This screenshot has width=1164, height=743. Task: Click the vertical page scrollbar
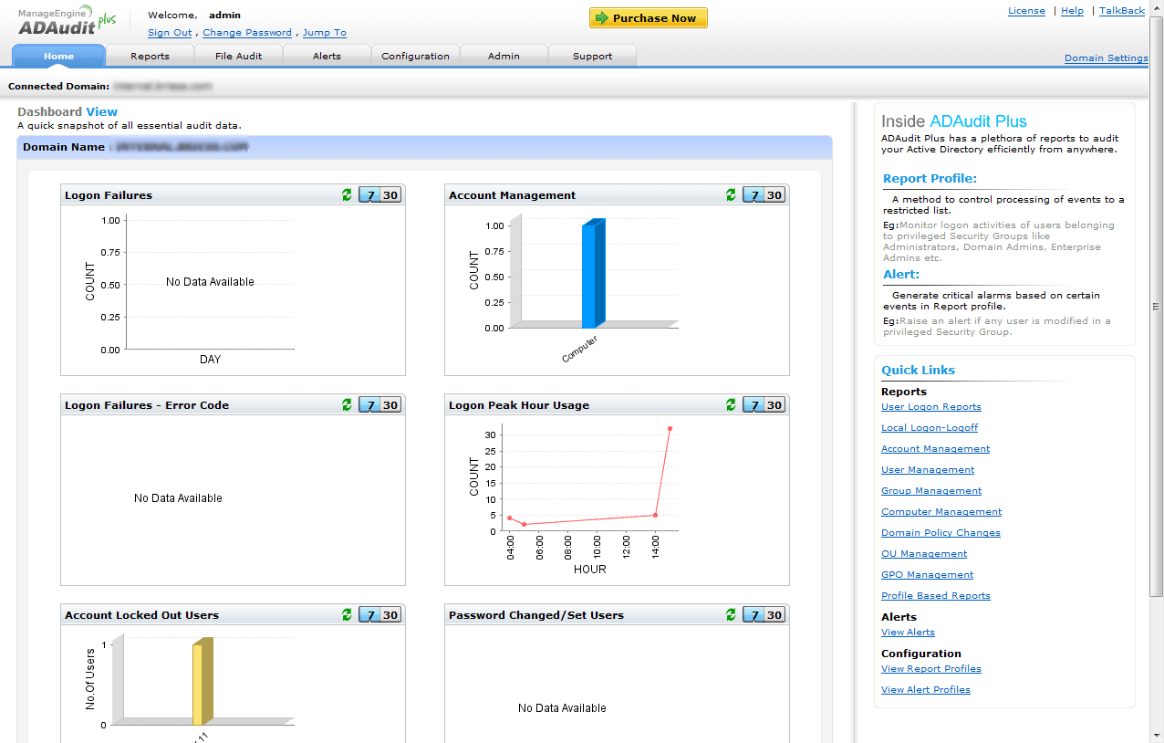click(1156, 306)
